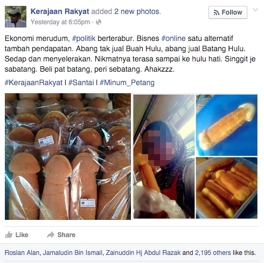View Zainuddin Hj Abdul Razak's profile

143,253
